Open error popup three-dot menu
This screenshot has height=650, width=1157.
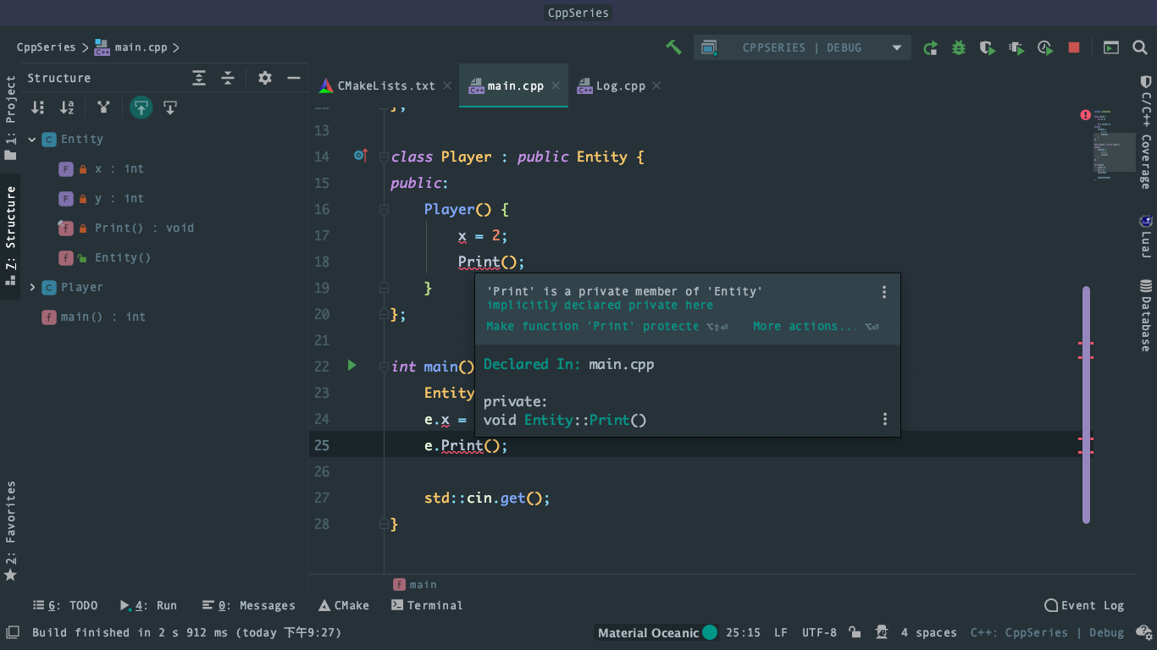pos(884,292)
